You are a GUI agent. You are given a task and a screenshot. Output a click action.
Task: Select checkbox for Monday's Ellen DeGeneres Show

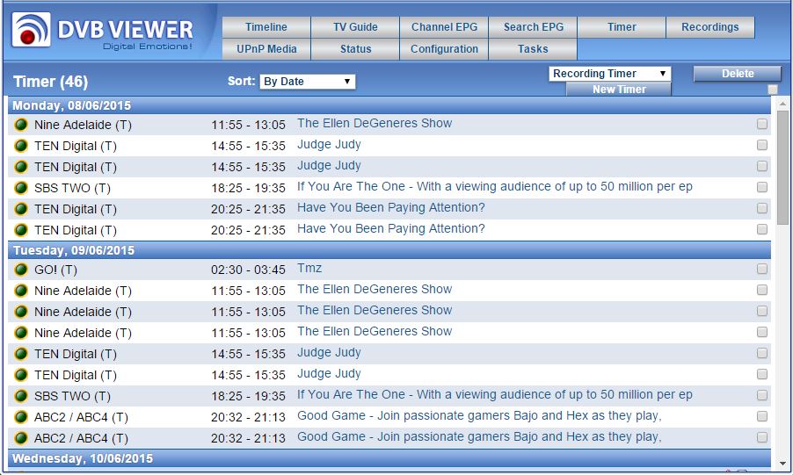coord(762,125)
